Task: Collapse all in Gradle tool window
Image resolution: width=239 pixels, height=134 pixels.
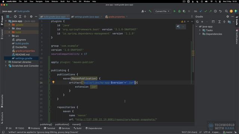Action: tap(224, 22)
